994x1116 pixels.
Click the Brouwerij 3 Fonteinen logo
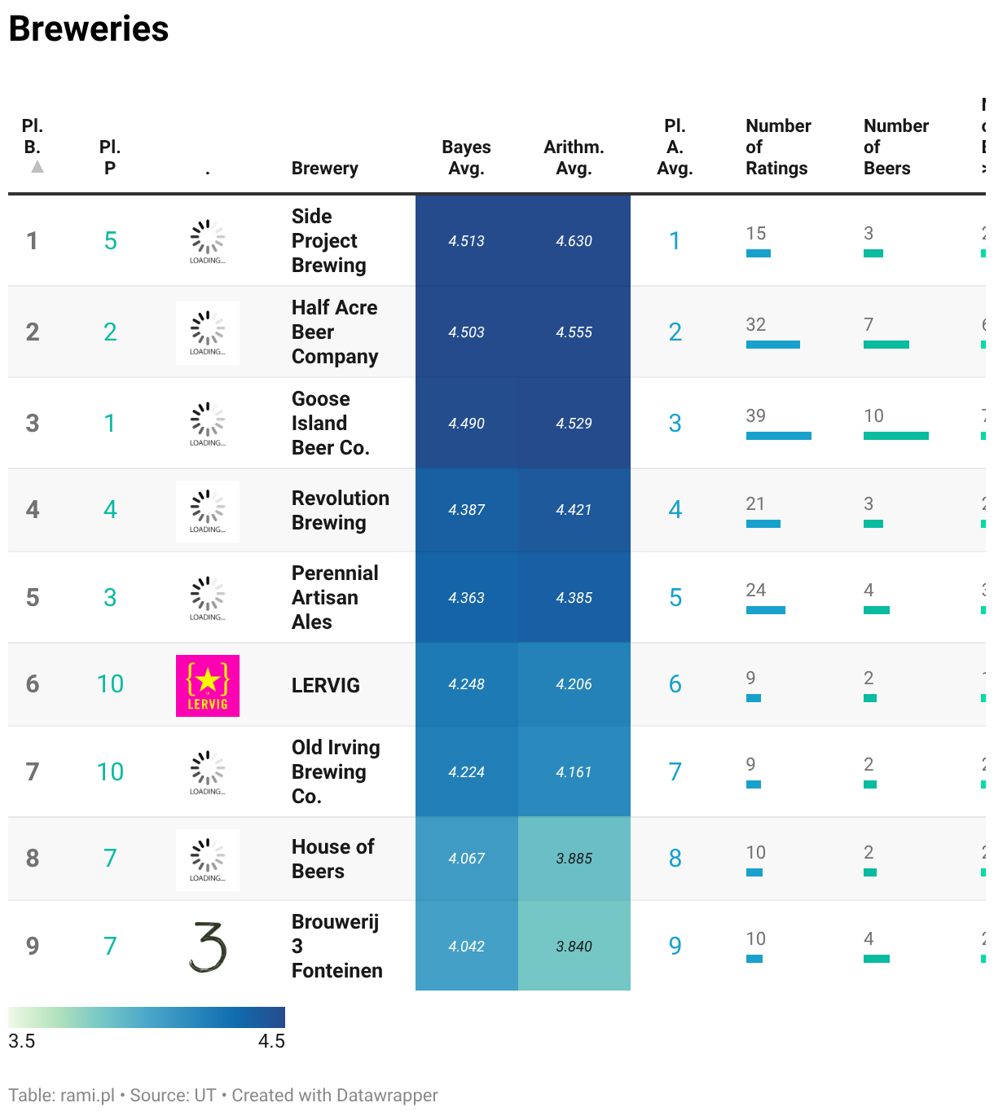[x=208, y=947]
